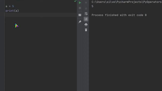Click the Restore Layout icon
The height and width of the screenshot is (91, 162).
click(x=80, y=15)
